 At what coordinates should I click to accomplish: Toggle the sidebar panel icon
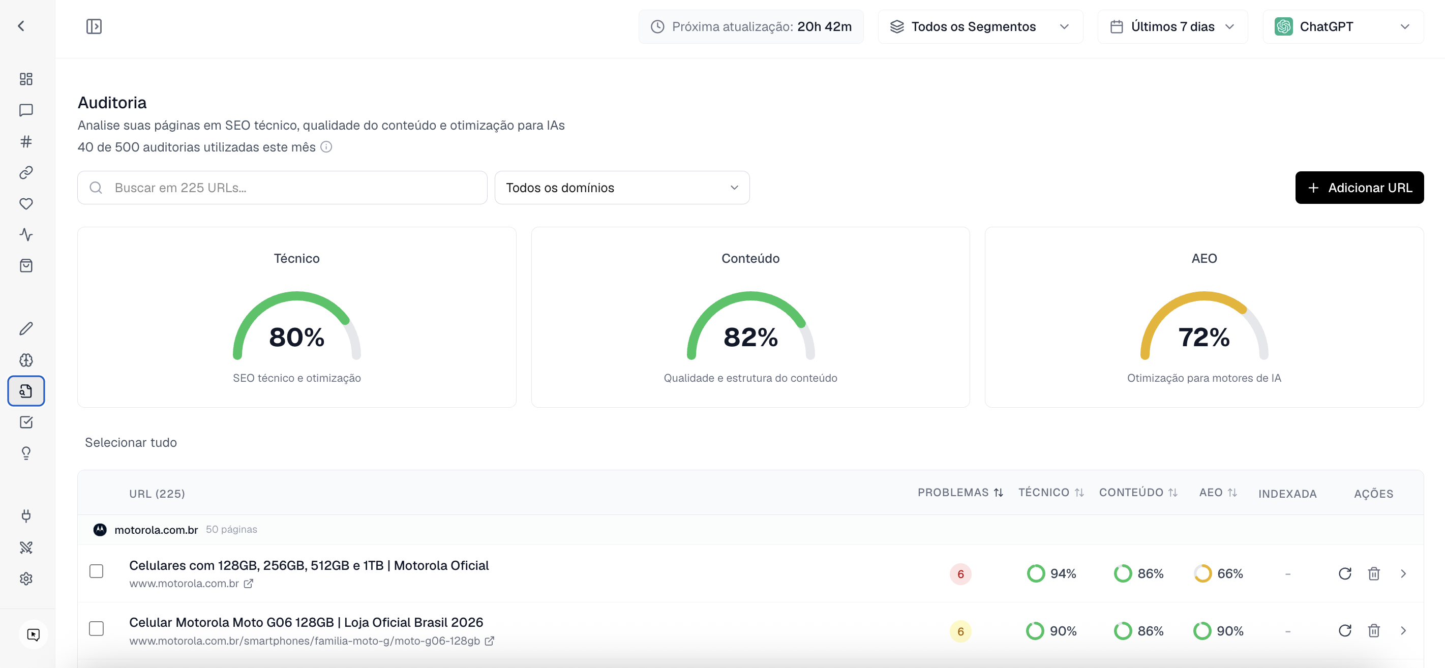pos(94,26)
